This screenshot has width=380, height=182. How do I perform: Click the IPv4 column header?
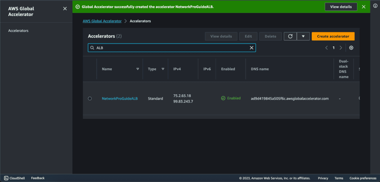pos(177,69)
